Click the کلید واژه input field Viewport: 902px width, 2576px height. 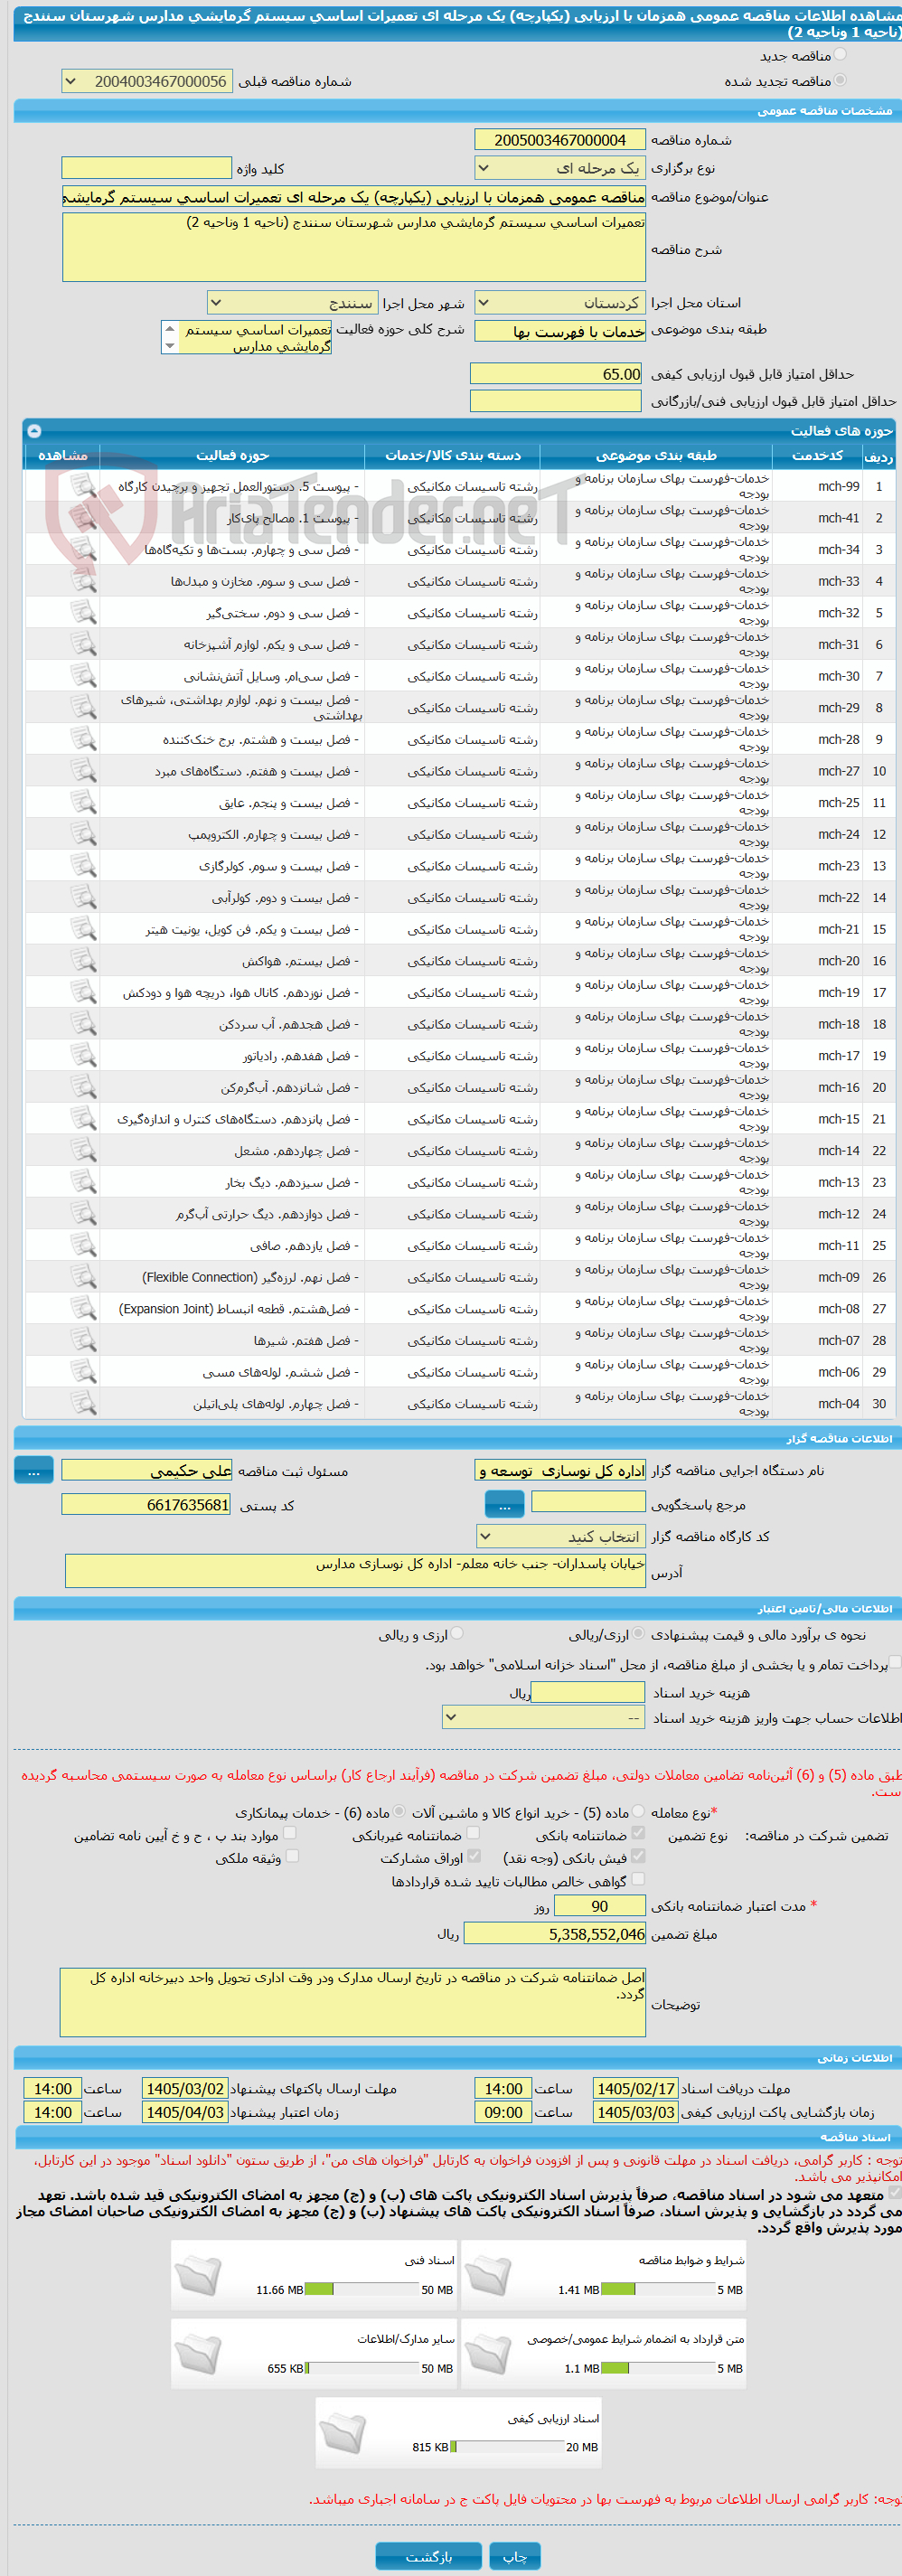pos(147,168)
